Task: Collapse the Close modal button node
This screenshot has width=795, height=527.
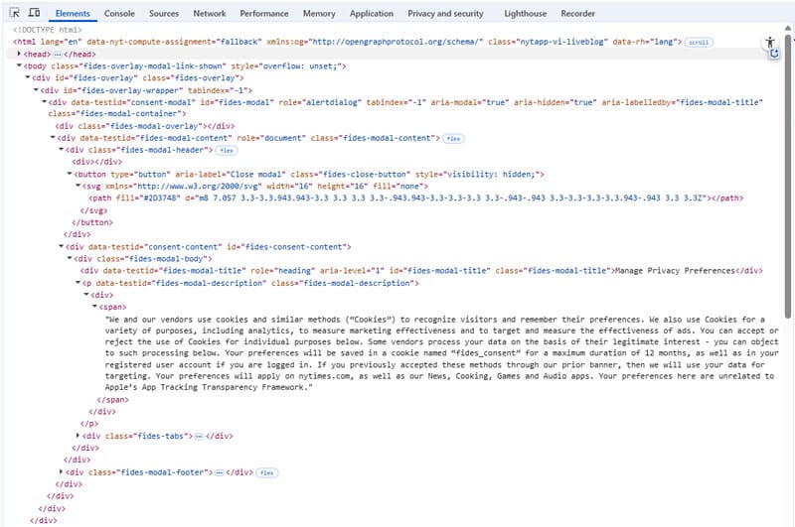Action: (x=70, y=174)
